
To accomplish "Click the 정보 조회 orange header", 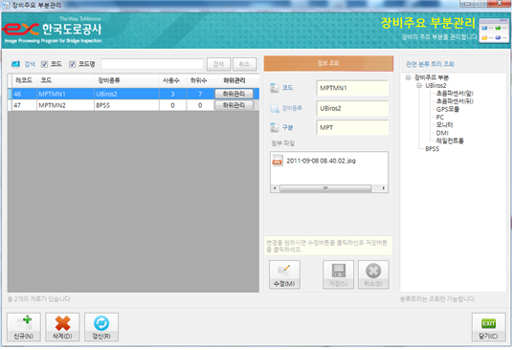I will click(328, 63).
